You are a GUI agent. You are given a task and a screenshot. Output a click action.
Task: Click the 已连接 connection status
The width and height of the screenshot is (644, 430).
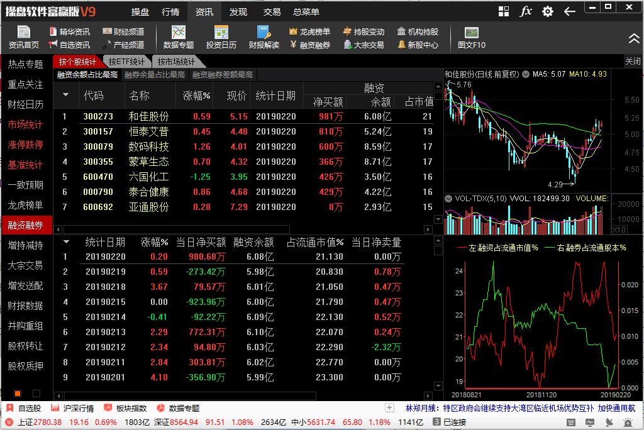[455, 422]
